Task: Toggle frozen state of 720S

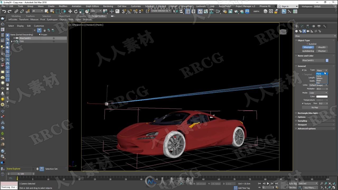Action: [54, 41]
